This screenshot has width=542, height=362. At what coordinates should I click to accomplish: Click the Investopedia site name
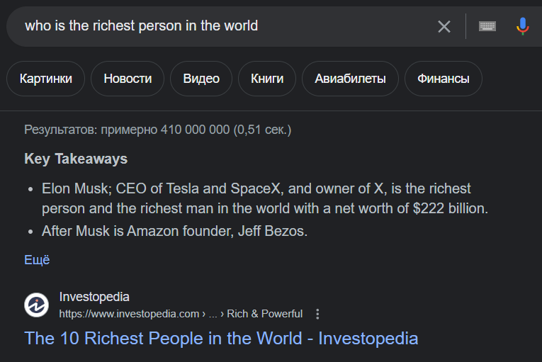[94, 297]
